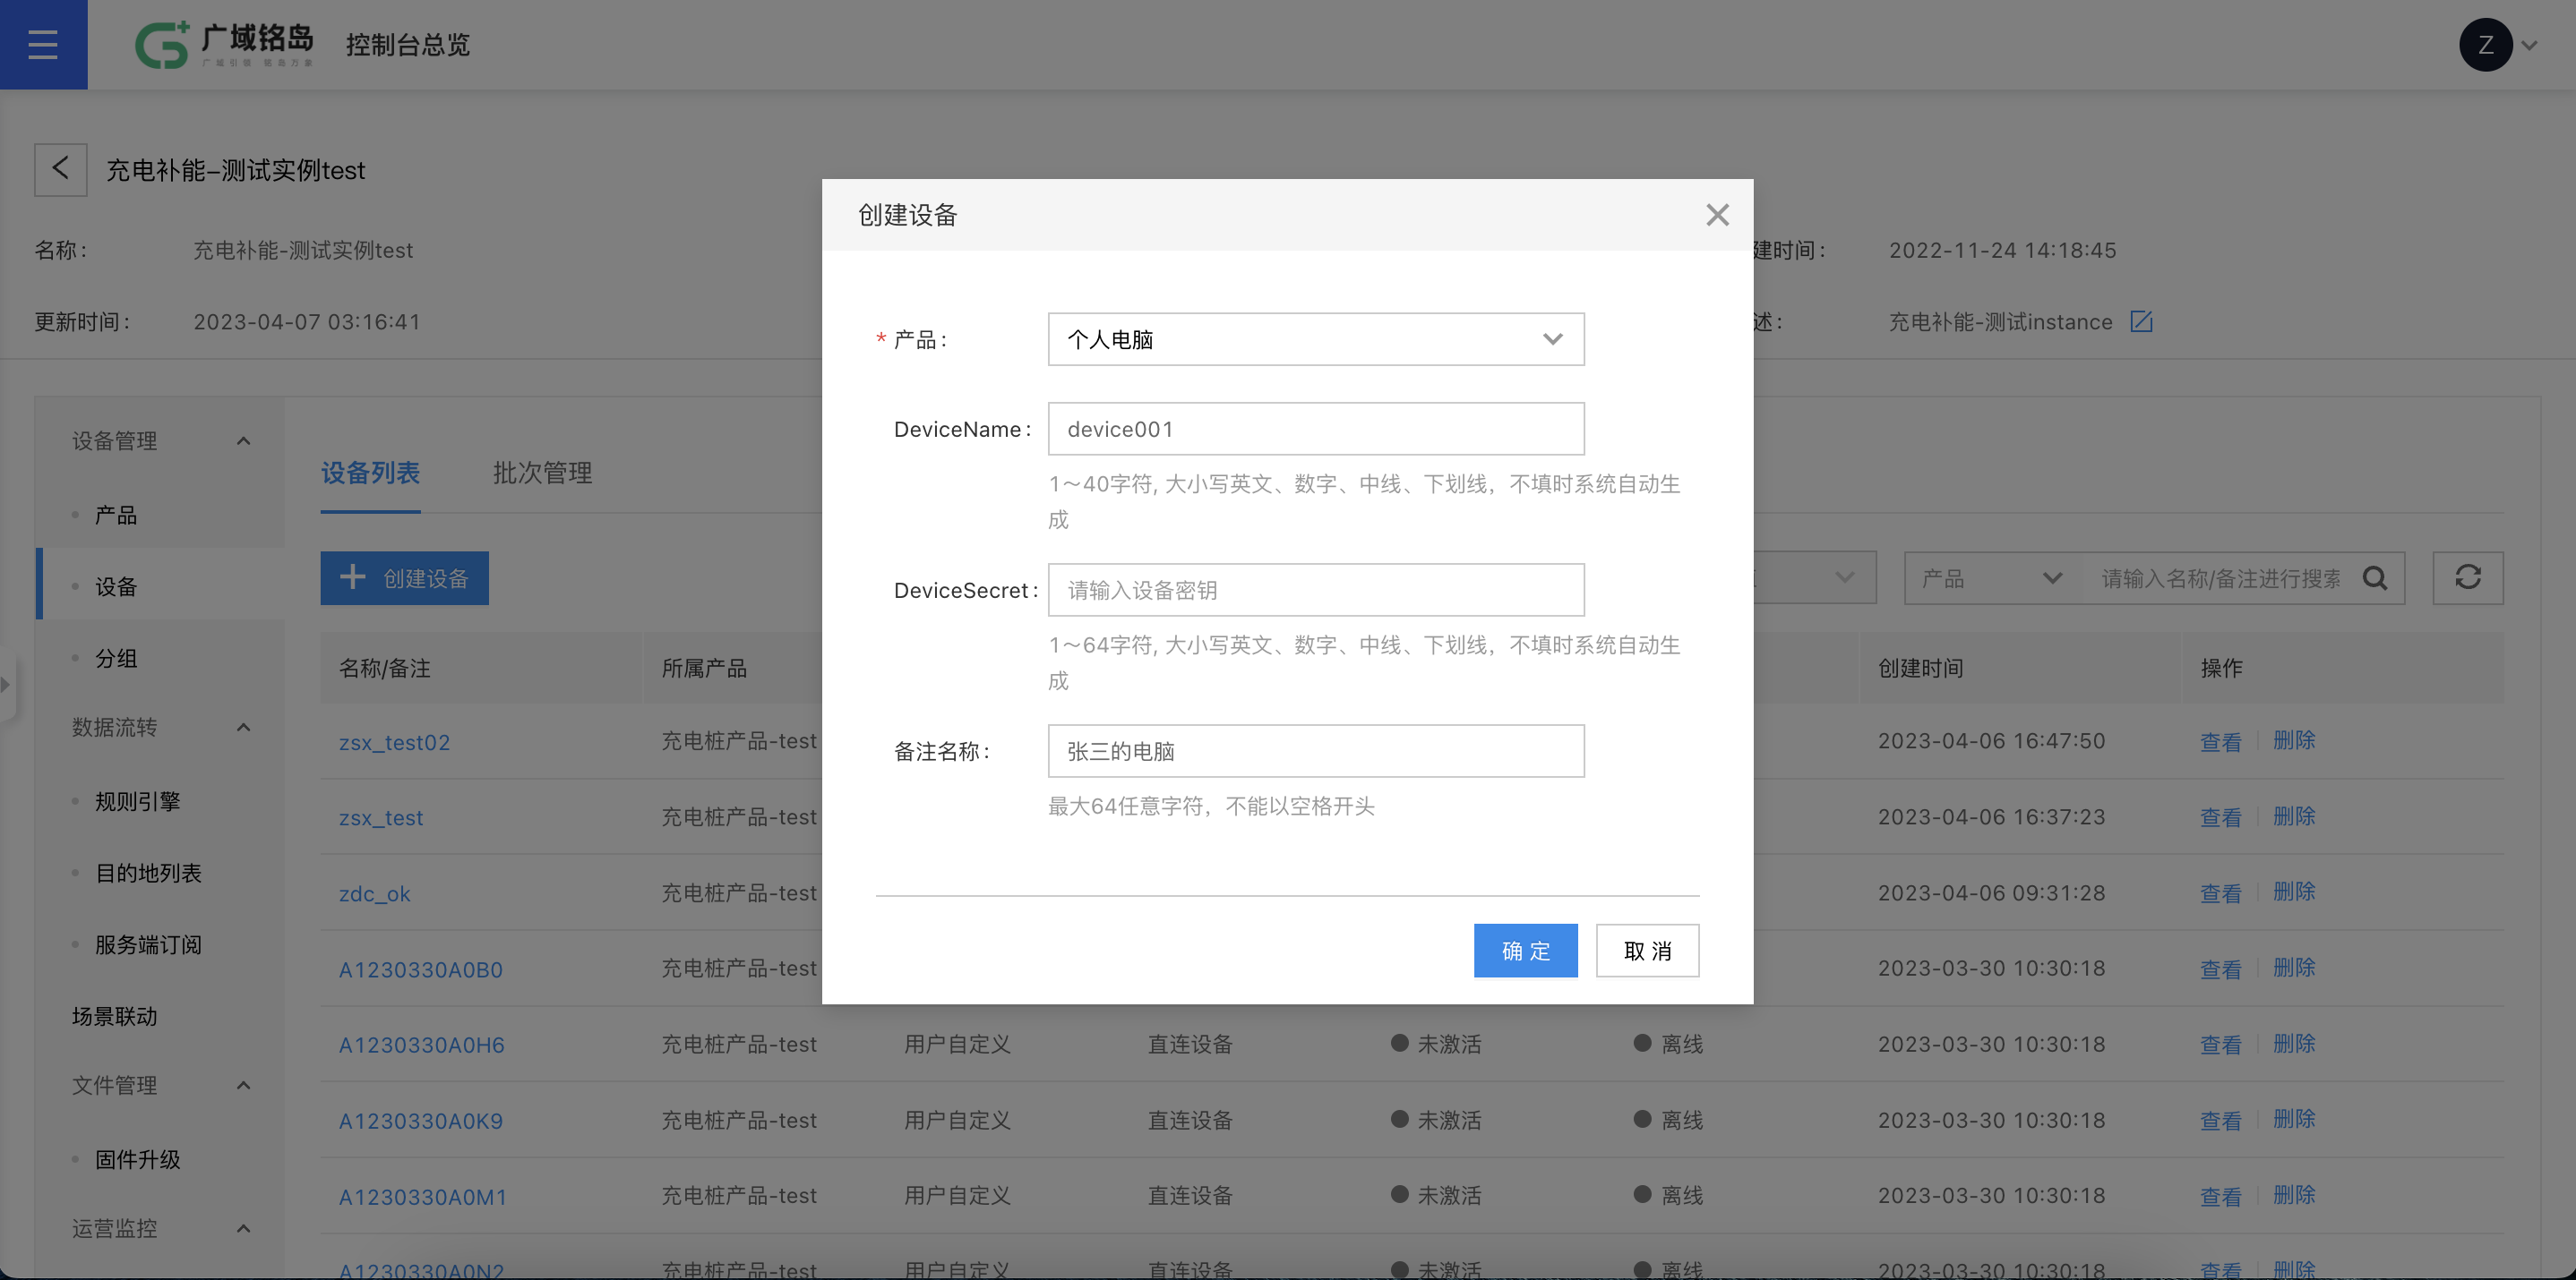The width and height of the screenshot is (2576, 1280).
Task: Open device A1230330A0K9
Action: pos(420,1122)
